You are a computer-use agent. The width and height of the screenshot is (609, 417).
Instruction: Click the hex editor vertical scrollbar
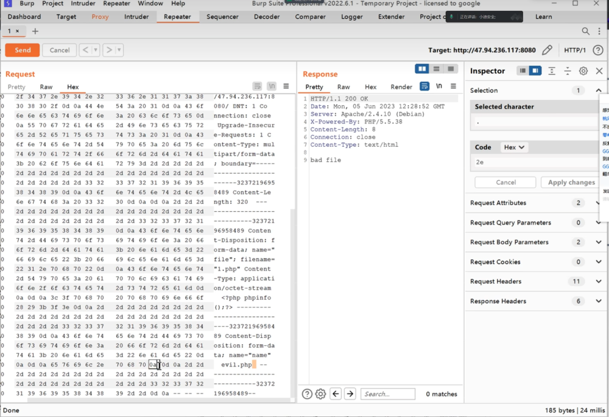click(x=293, y=304)
